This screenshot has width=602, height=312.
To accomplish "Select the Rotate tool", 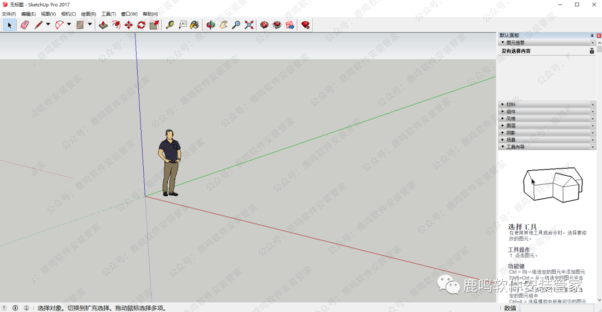I will pyautogui.click(x=142, y=24).
